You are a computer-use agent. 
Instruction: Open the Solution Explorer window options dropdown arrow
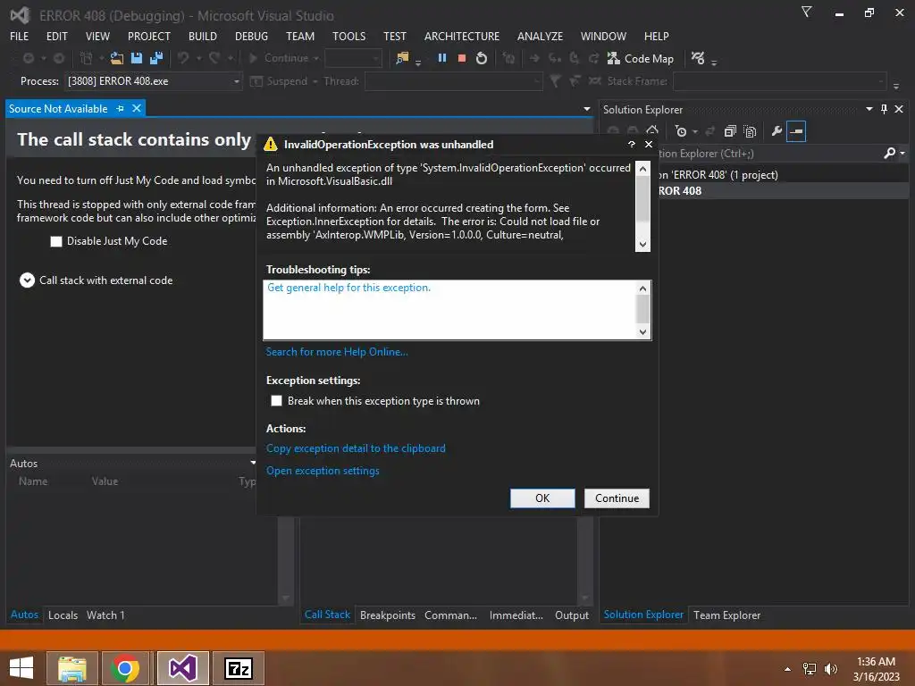869,109
